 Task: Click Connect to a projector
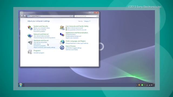pyautogui.click(x=40, y=46)
